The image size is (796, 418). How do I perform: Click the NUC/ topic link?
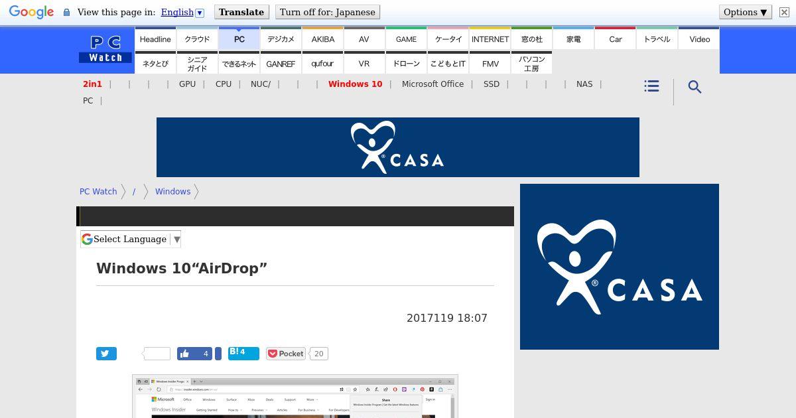[261, 84]
